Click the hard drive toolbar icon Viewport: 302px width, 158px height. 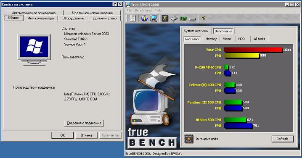click(x=192, y=19)
